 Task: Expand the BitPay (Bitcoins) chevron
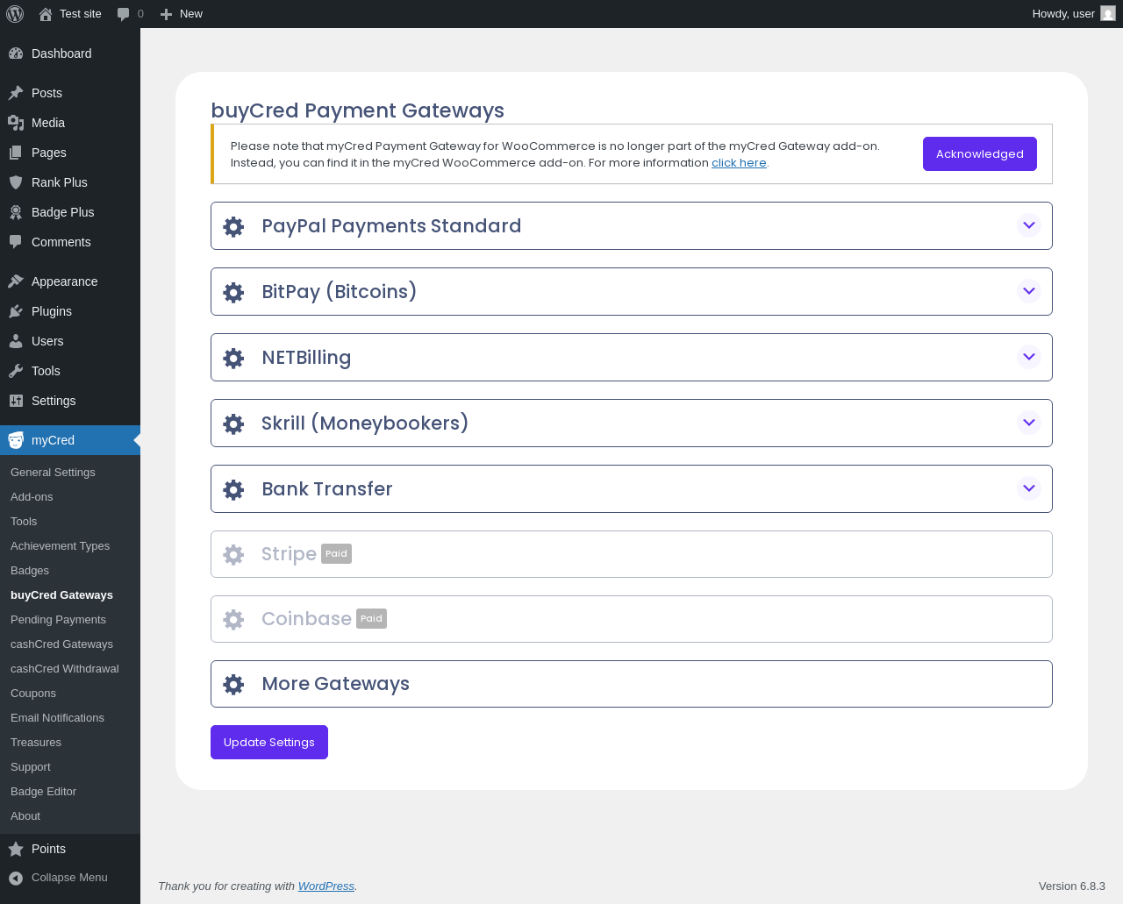[x=1029, y=291]
